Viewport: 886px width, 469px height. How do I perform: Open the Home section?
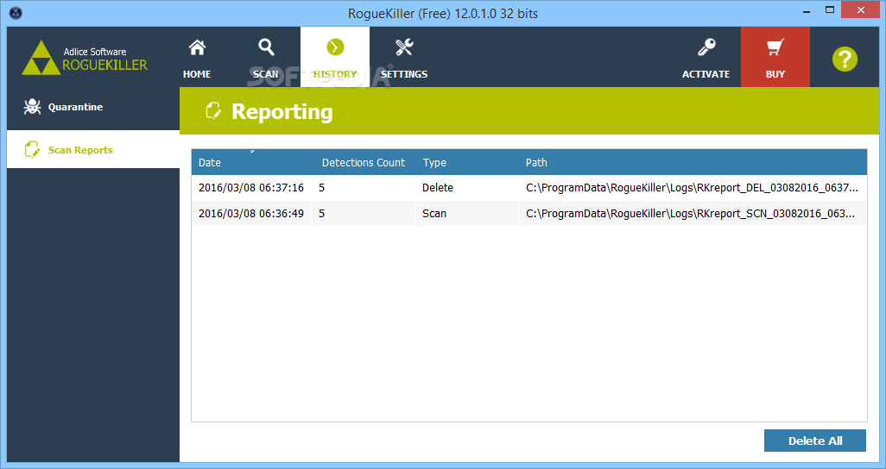[x=197, y=58]
